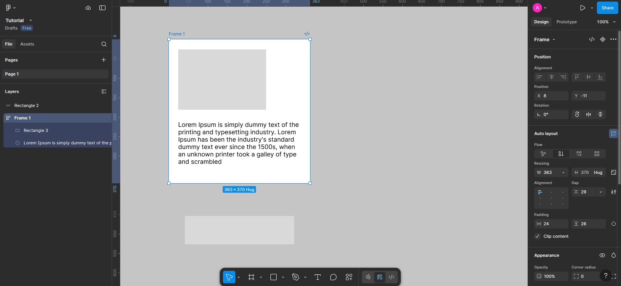The width and height of the screenshot is (621, 286).
Task: Switch to the Prototype tab
Action: point(567,22)
